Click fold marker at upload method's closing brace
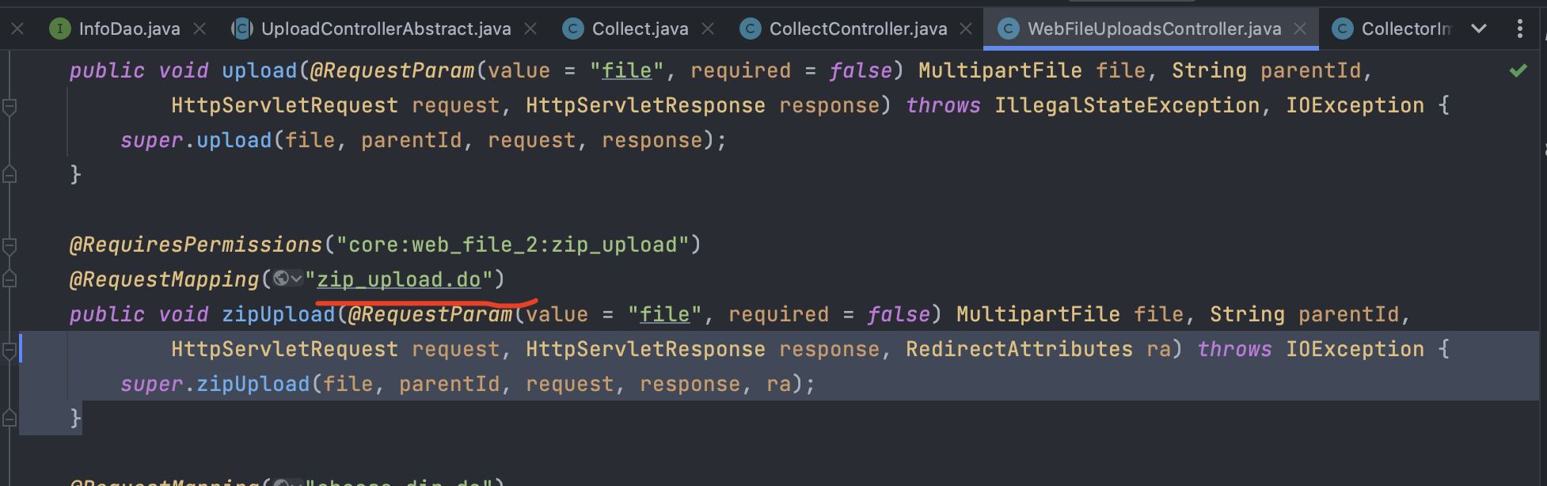1547x486 pixels. pyautogui.click(x=10, y=174)
